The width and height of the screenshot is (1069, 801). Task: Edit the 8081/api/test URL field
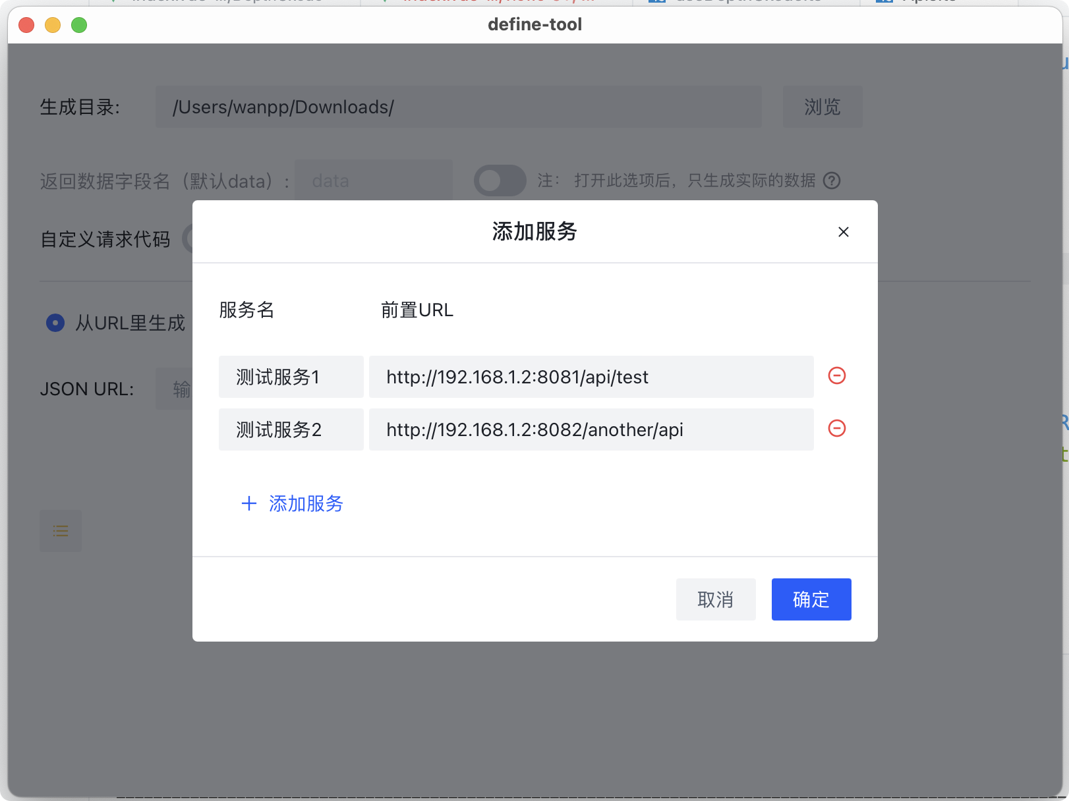click(x=591, y=377)
